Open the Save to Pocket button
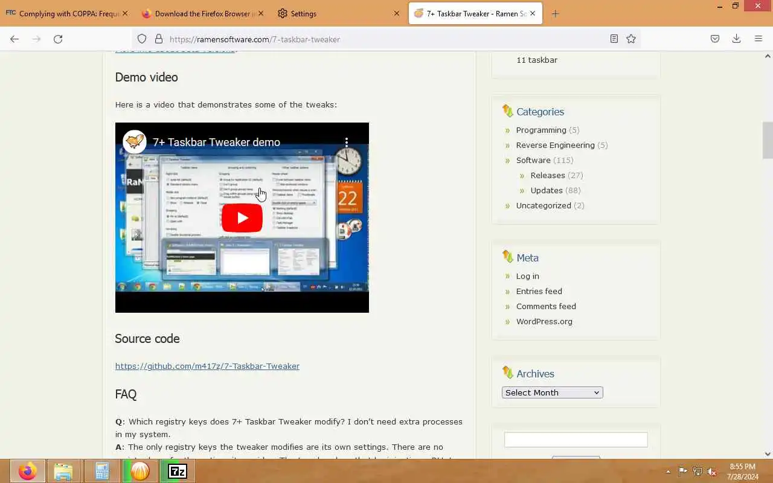This screenshot has height=483, width=773. 715,39
